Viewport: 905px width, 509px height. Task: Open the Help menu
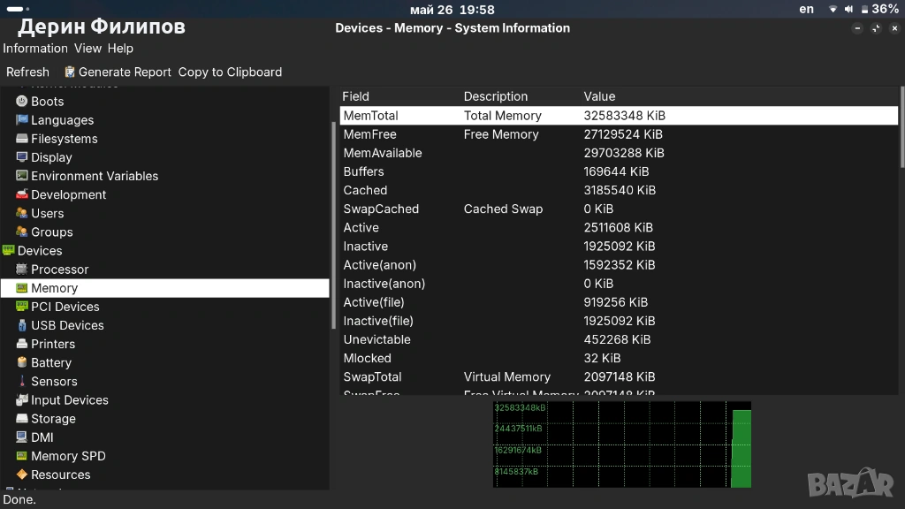[x=120, y=49]
